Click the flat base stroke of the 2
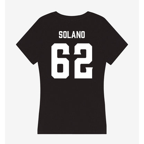144x144 pixels. (83, 76)
